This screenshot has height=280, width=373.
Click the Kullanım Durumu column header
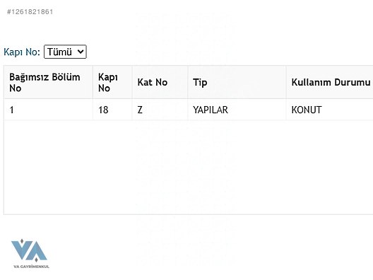point(330,83)
